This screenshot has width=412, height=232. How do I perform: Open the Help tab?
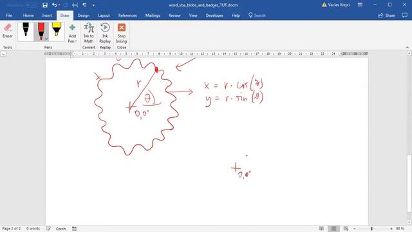236,15
